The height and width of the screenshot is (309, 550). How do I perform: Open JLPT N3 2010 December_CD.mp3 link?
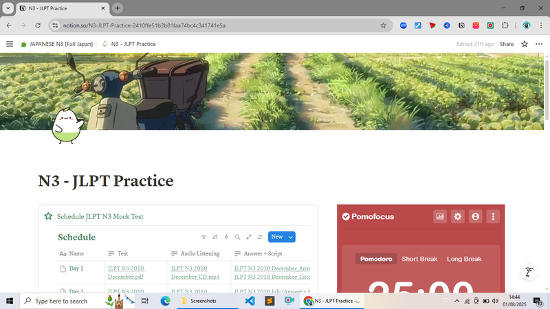coord(195,273)
